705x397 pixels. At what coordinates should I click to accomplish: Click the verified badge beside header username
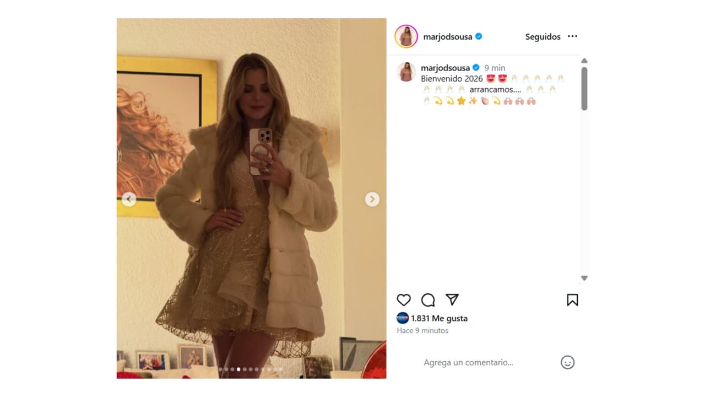tap(479, 36)
